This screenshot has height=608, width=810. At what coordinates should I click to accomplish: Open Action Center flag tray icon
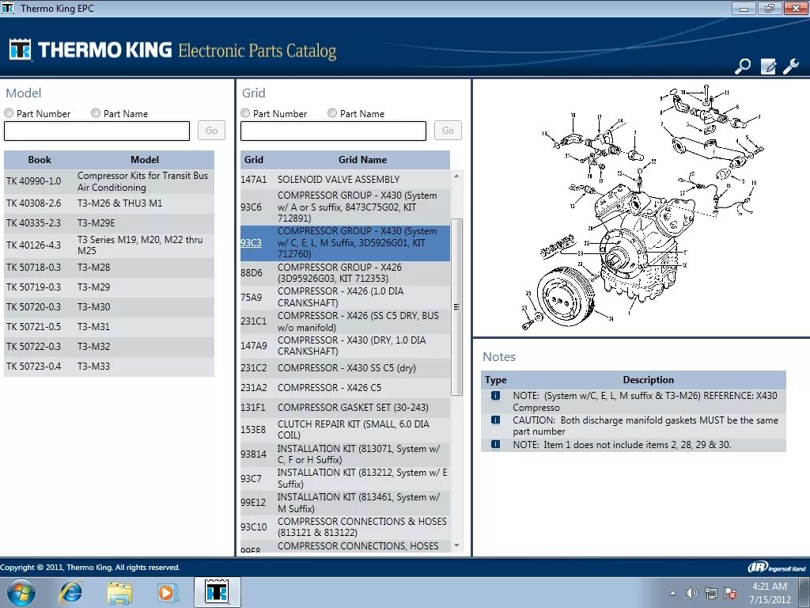tap(730, 593)
